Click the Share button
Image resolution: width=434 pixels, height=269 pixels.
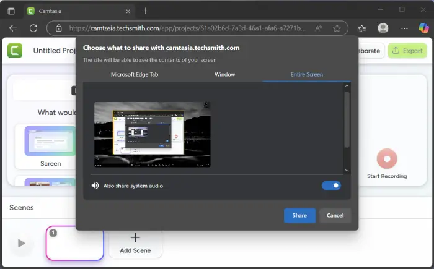point(299,215)
